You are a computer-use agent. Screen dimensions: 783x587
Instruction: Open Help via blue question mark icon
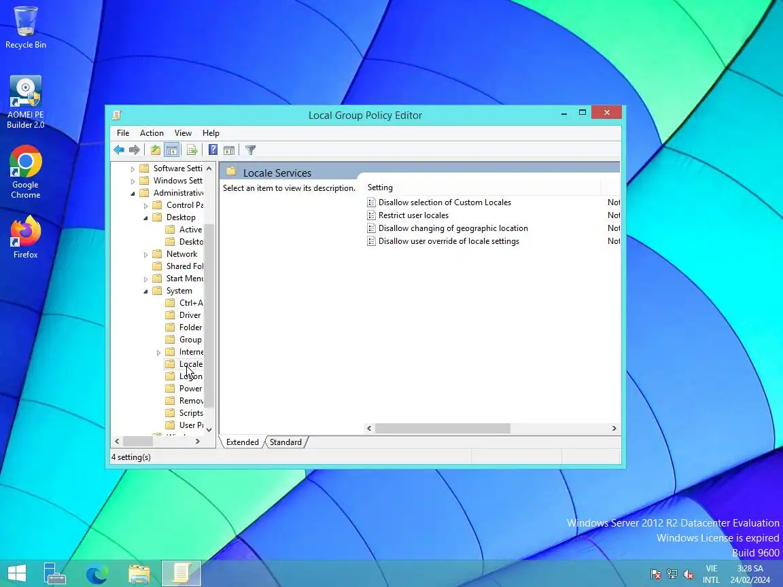pos(213,149)
